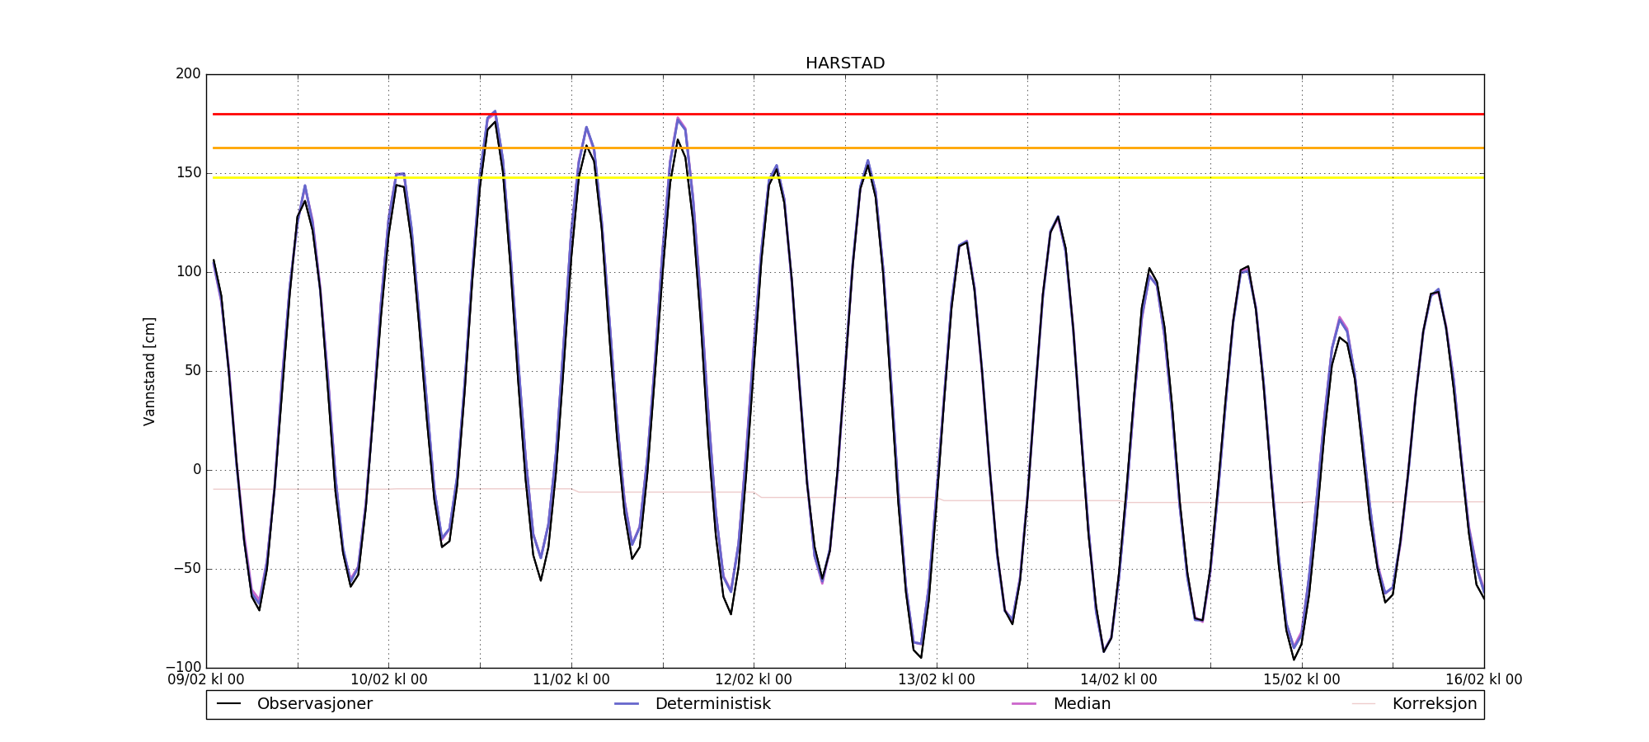
Task: Click the 14/02 kl 00 date tick label
Action: [x=1119, y=680]
